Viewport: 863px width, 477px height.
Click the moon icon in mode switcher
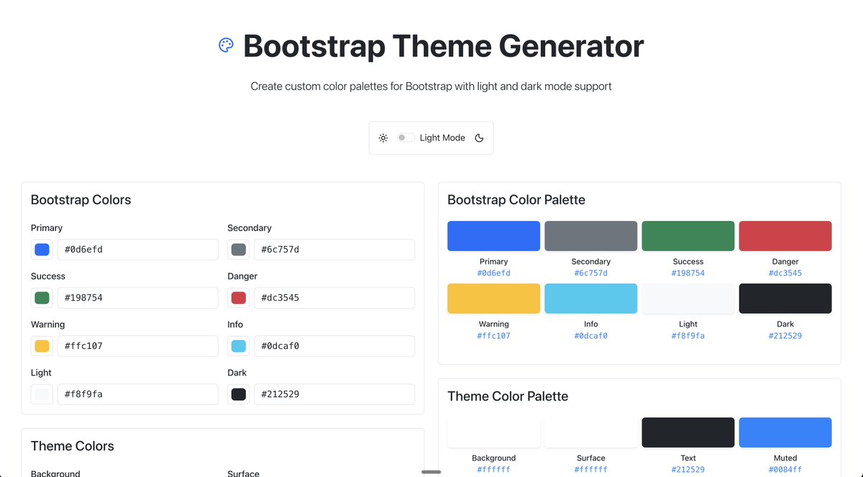[480, 137]
